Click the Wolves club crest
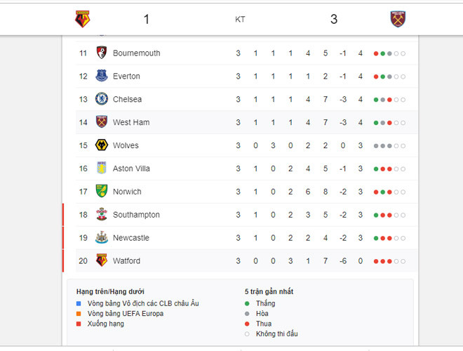 102,145
